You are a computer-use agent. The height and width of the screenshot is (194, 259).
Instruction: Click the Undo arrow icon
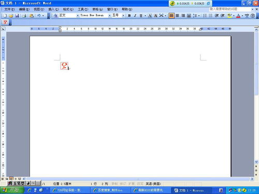39,16
